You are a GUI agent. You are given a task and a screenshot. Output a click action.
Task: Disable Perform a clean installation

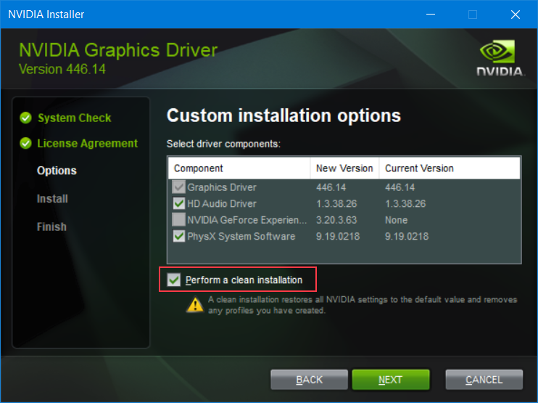pyautogui.click(x=174, y=280)
